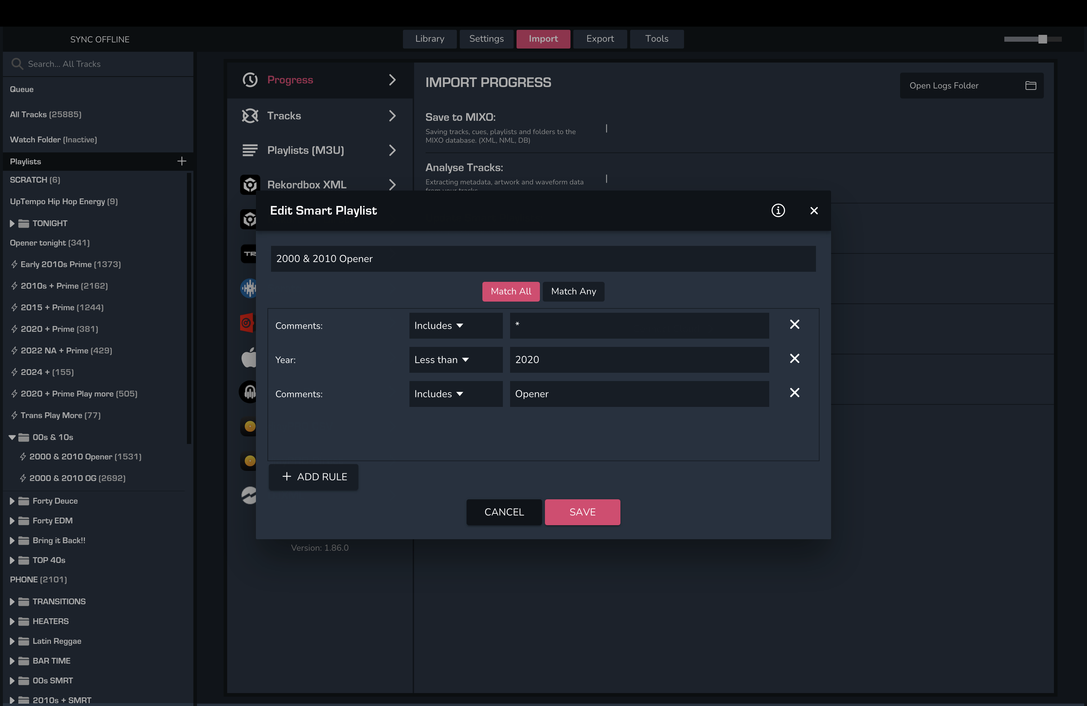Open the Rekordbox XML import icon
The height and width of the screenshot is (706, 1087).
click(249, 184)
